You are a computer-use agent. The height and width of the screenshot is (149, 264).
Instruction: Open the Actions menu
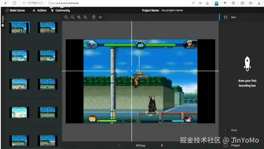[x=40, y=10]
